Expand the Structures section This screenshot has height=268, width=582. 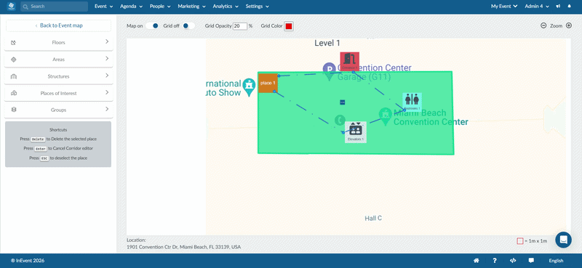tap(59, 76)
